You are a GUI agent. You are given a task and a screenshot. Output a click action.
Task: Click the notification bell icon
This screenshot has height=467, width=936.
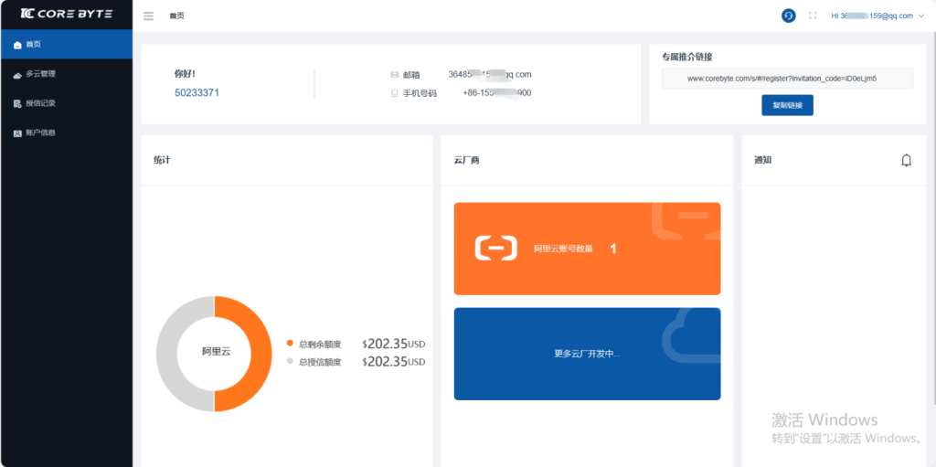tap(906, 161)
